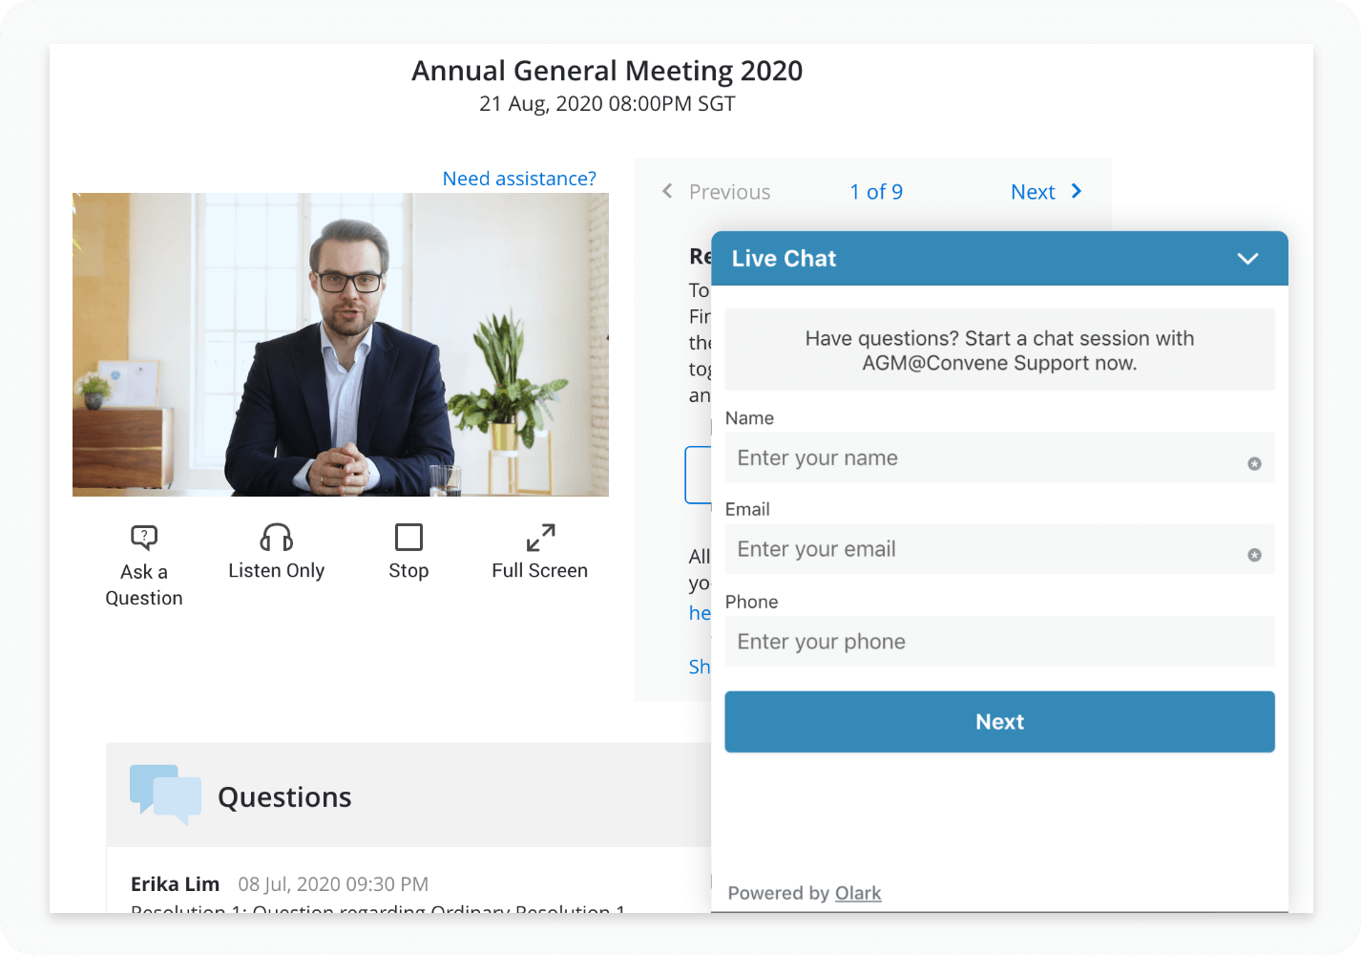Open the Need assistance? link
The width and height of the screenshot is (1361, 955).
click(x=519, y=179)
